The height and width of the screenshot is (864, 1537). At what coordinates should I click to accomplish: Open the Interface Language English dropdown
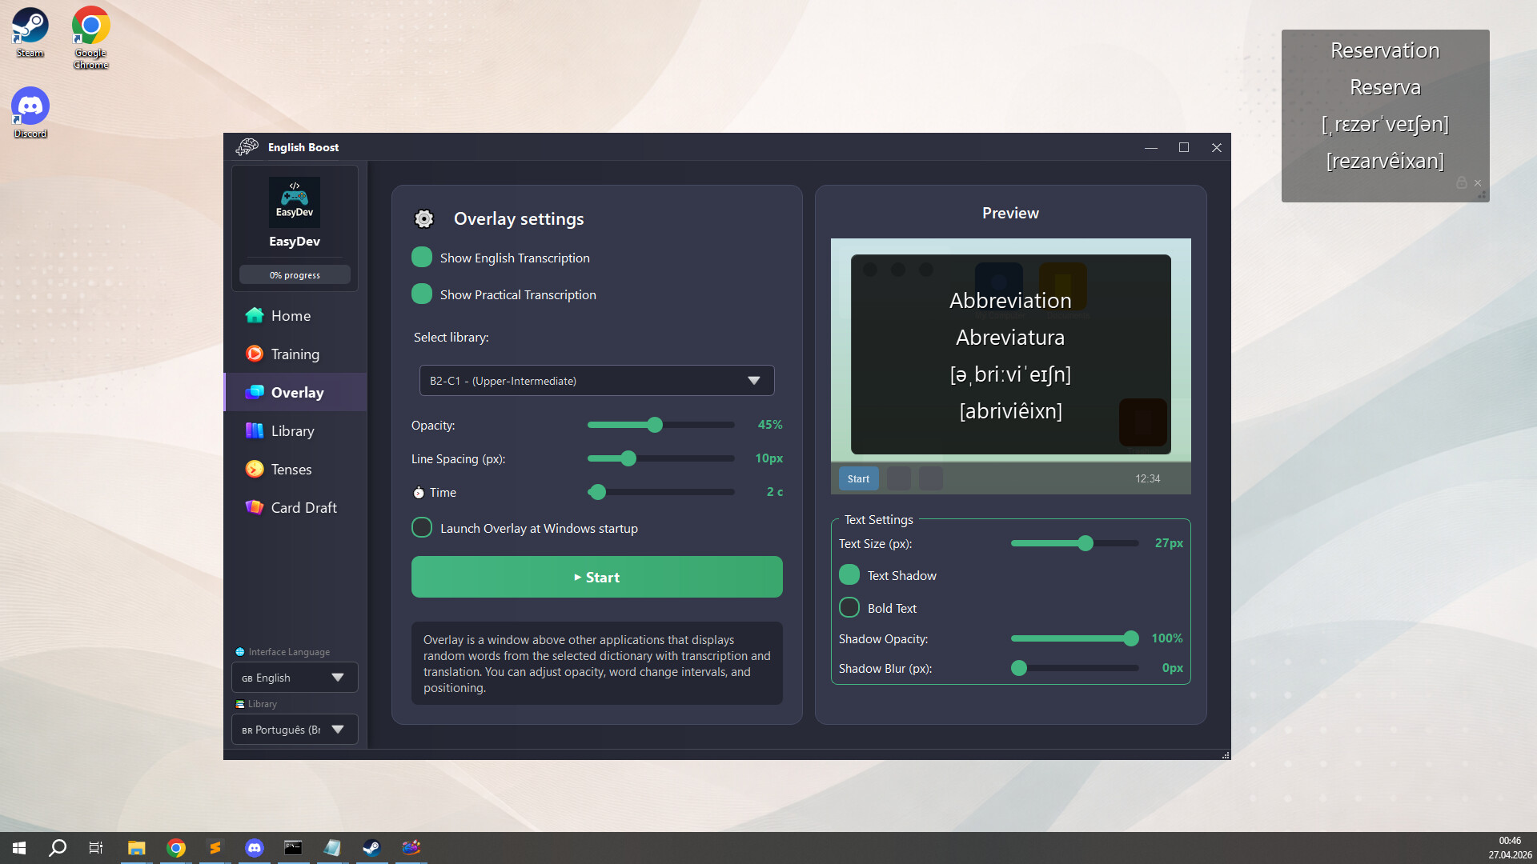[x=294, y=678]
